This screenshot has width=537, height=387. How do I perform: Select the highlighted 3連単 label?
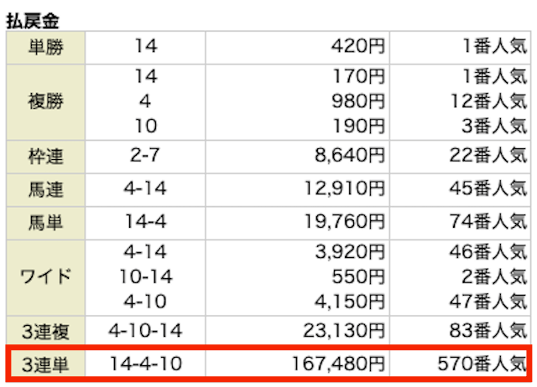tap(45, 364)
